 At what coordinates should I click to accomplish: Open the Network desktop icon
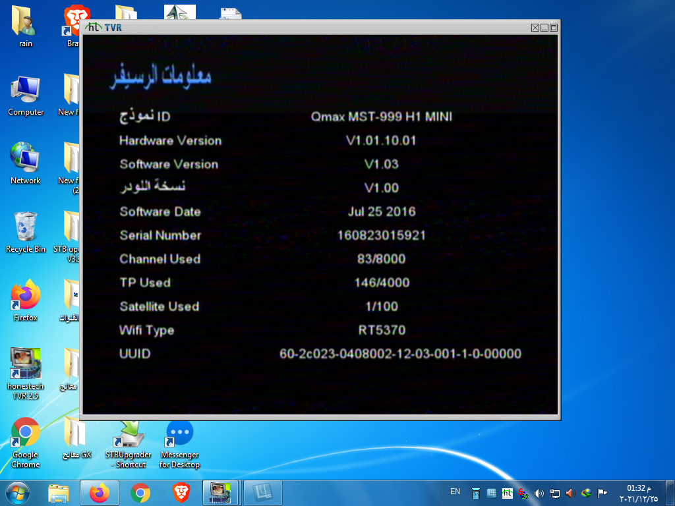(26, 163)
